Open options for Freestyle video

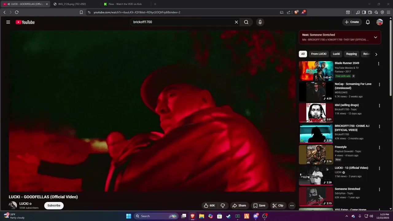click(x=379, y=148)
